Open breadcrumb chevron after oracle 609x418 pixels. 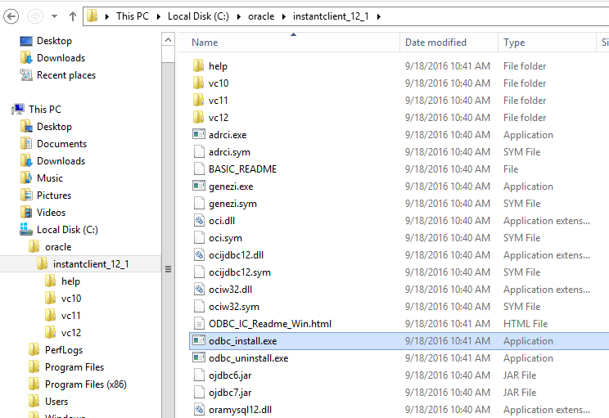[x=284, y=16]
